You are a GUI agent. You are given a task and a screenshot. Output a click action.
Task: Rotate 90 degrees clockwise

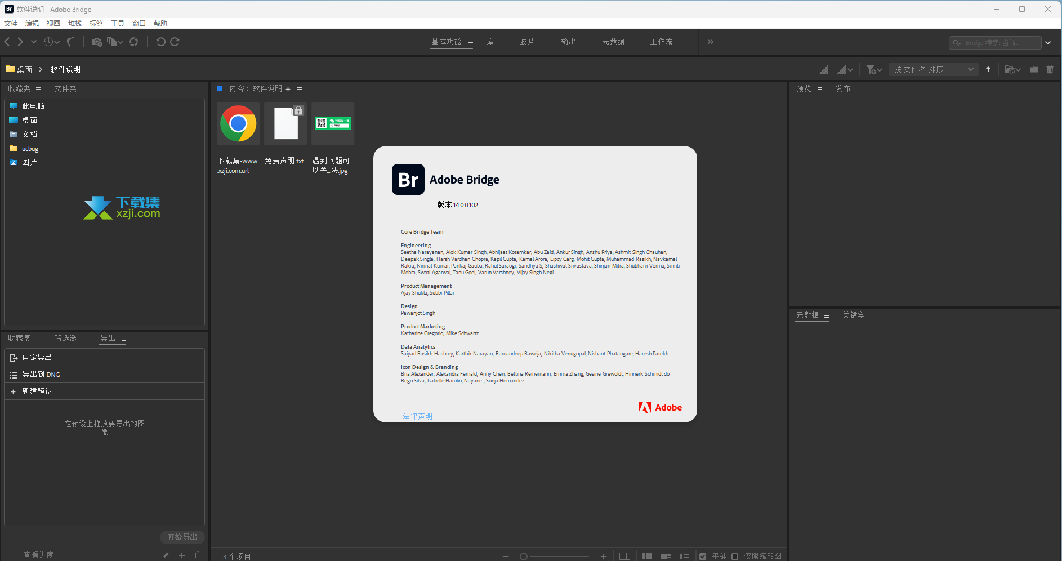175,42
